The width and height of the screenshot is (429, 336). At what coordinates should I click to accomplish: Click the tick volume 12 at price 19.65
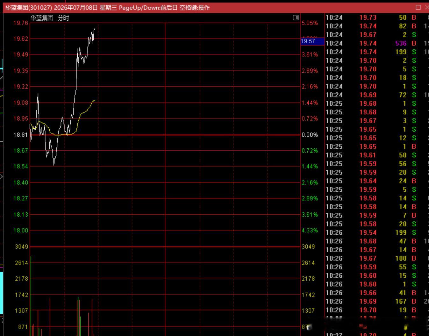tap(403, 138)
